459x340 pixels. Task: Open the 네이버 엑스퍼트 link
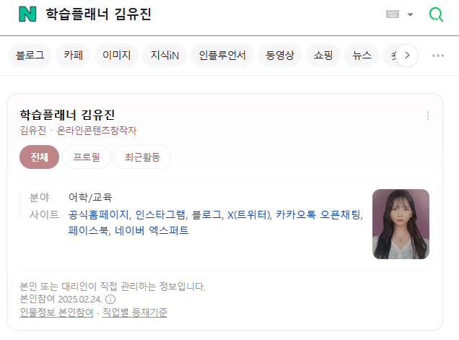(152, 230)
